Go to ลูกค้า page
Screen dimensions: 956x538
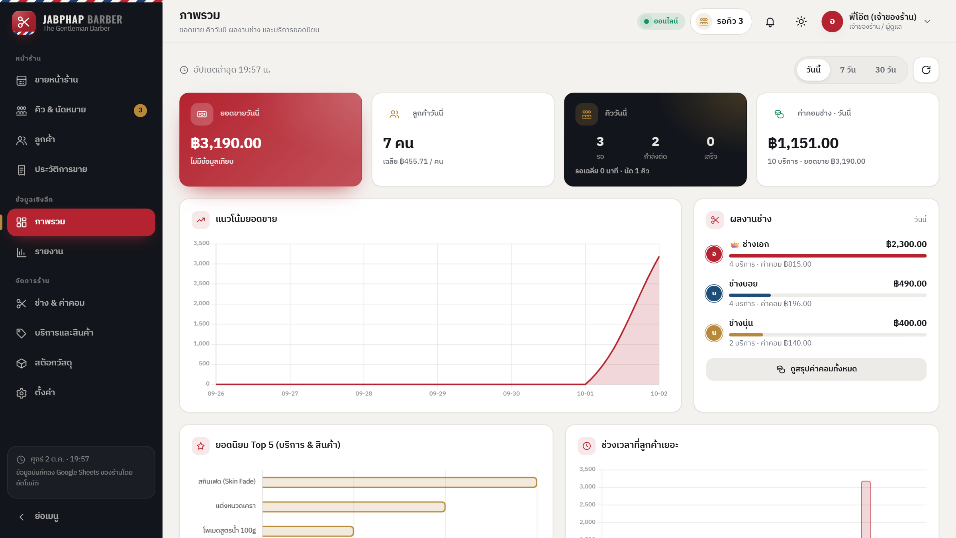coord(81,140)
